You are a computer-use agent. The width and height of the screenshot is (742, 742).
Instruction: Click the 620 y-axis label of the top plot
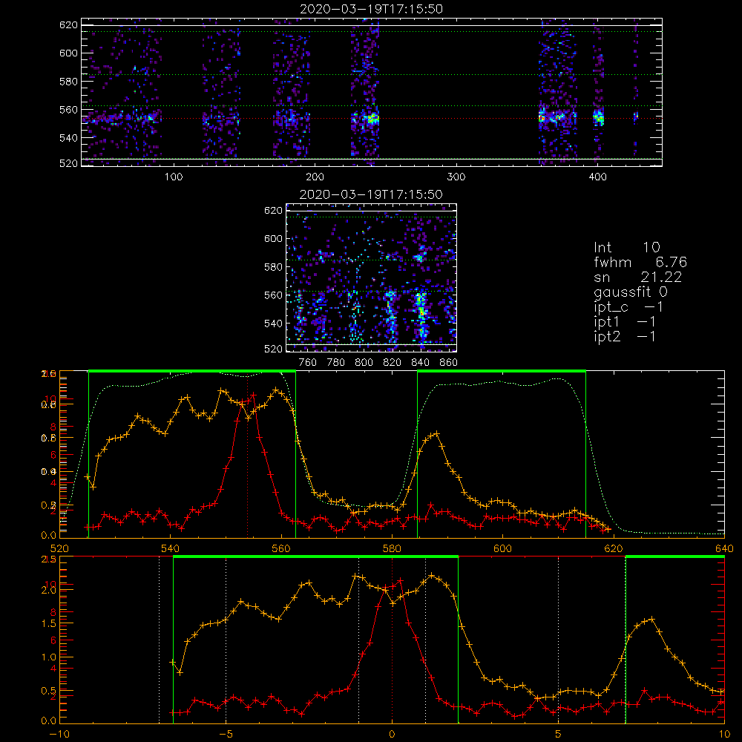[68, 24]
